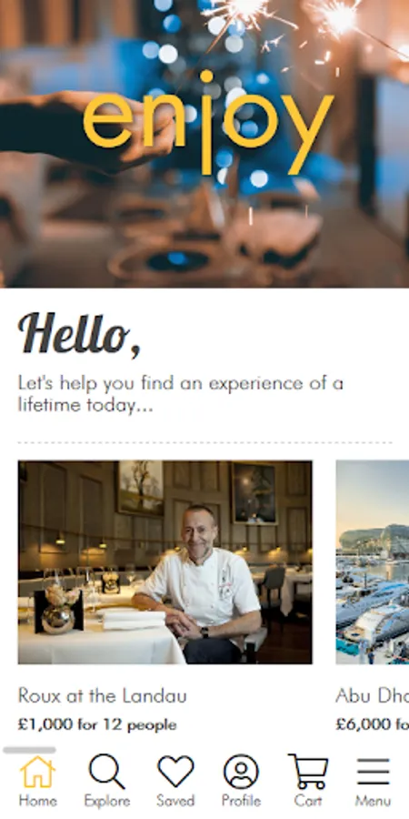Screen dimensions: 409x819
Task: Tap the gray handle above Home
Action: pyautogui.click(x=29, y=750)
